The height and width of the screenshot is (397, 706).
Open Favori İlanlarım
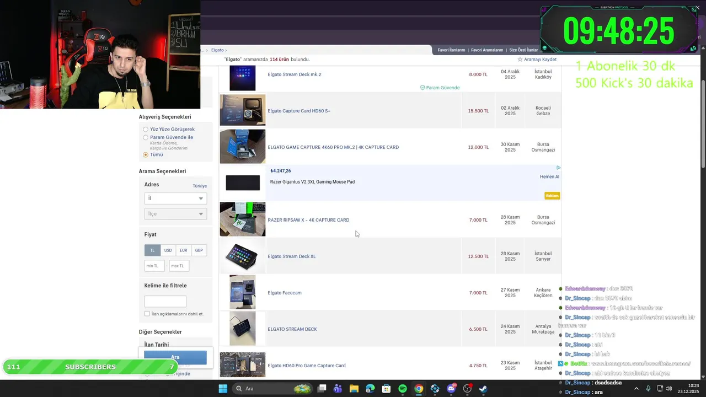click(451, 50)
